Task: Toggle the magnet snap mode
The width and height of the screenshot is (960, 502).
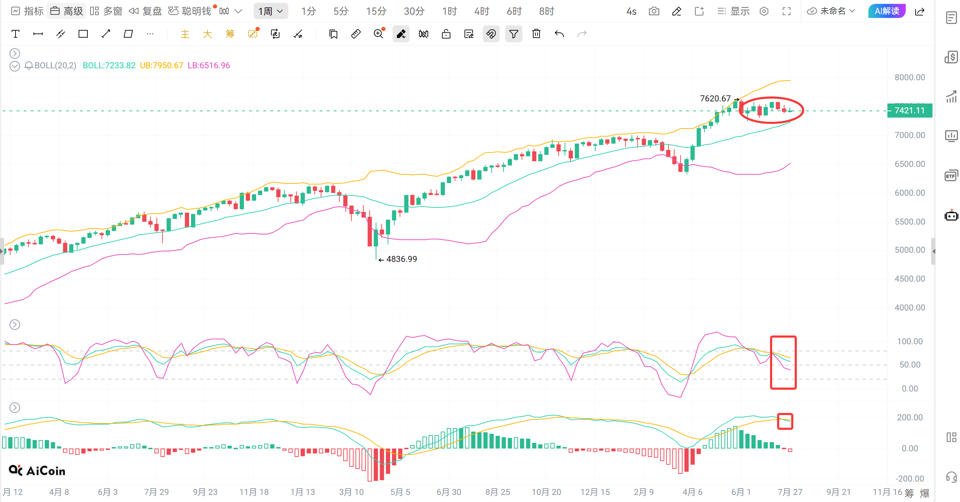Action: [x=491, y=34]
